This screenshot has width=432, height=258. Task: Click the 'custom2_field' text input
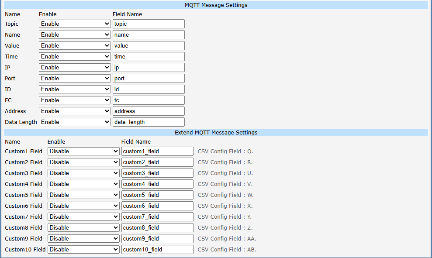click(x=157, y=162)
